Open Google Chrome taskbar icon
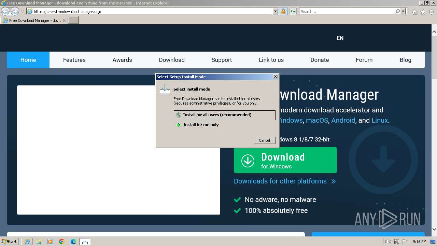Viewport: 437px width, 246px height. [x=62, y=242]
